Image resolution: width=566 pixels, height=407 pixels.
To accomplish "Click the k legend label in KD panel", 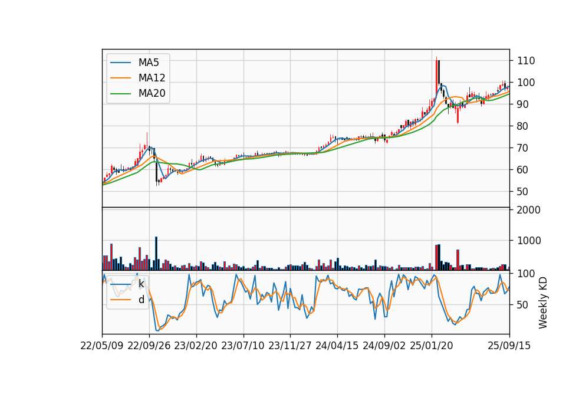I will tap(141, 284).
